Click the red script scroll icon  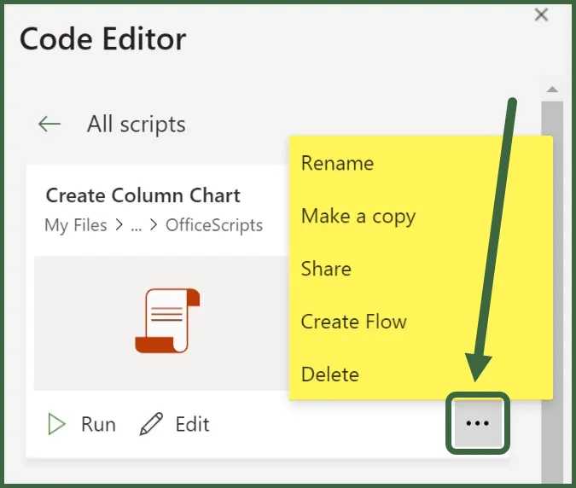166,321
